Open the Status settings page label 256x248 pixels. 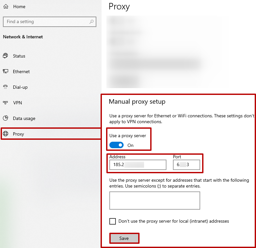click(19, 56)
